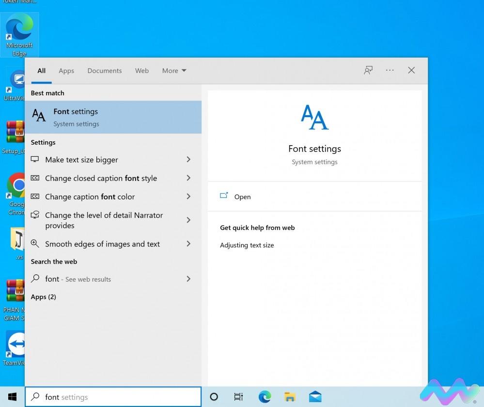The height and width of the screenshot is (407, 484).
Task: Click the search feedback person icon
Action: pyautogui.click(x=368, y=70)
